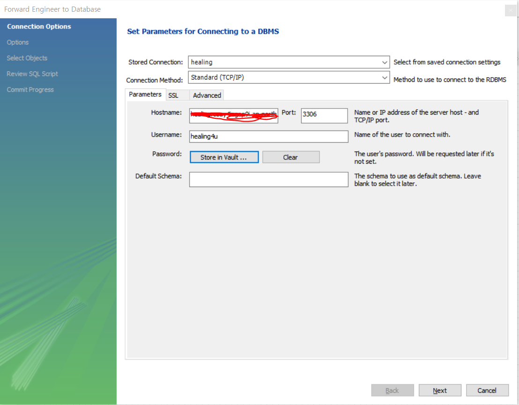Click the 'Password:' label
519x405 pixels.
coord(167,154)
